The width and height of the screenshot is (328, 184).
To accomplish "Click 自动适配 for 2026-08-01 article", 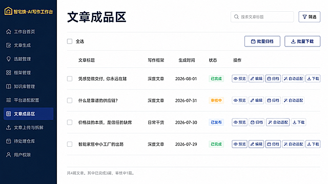I will [x=293, y=79].
